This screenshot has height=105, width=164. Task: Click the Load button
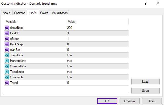(x=145, y=82)
